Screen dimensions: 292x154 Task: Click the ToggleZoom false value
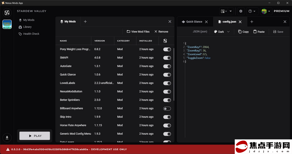(x=208, y=58)
